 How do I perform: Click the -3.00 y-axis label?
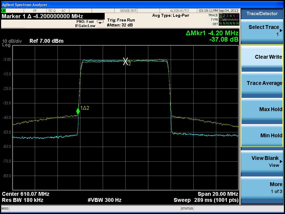click(x=7, y=59)
